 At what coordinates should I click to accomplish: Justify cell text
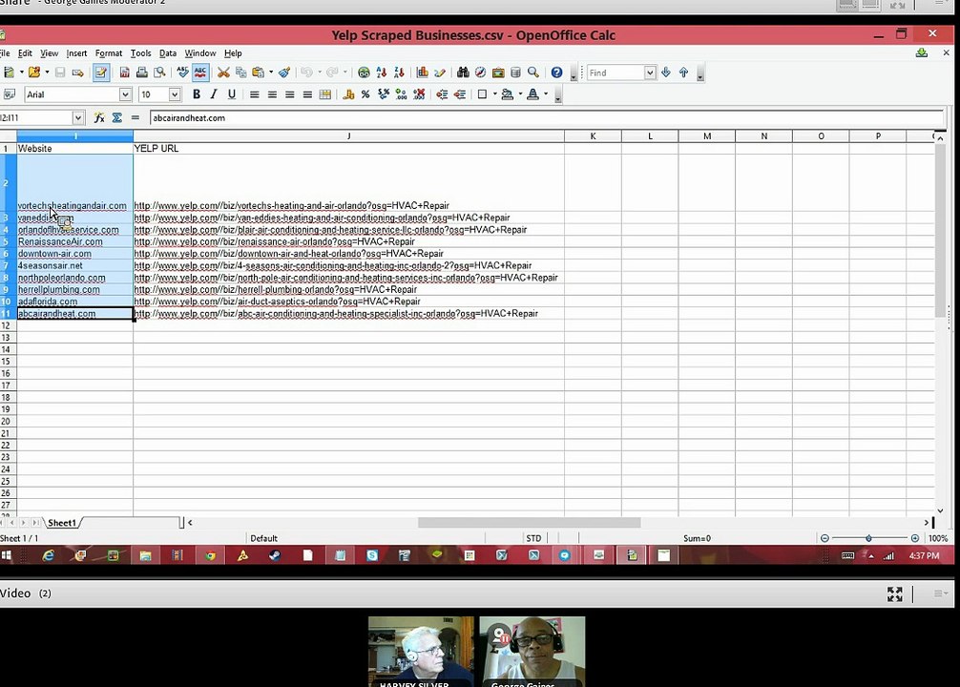(307, 94)
